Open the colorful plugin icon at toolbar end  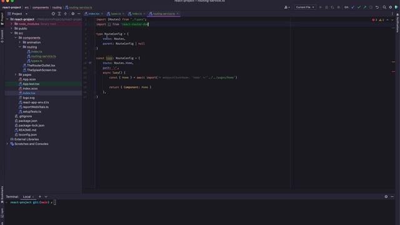[x=396, y=7]
